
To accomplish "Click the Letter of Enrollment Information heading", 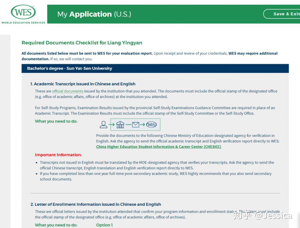I will 96,204.
